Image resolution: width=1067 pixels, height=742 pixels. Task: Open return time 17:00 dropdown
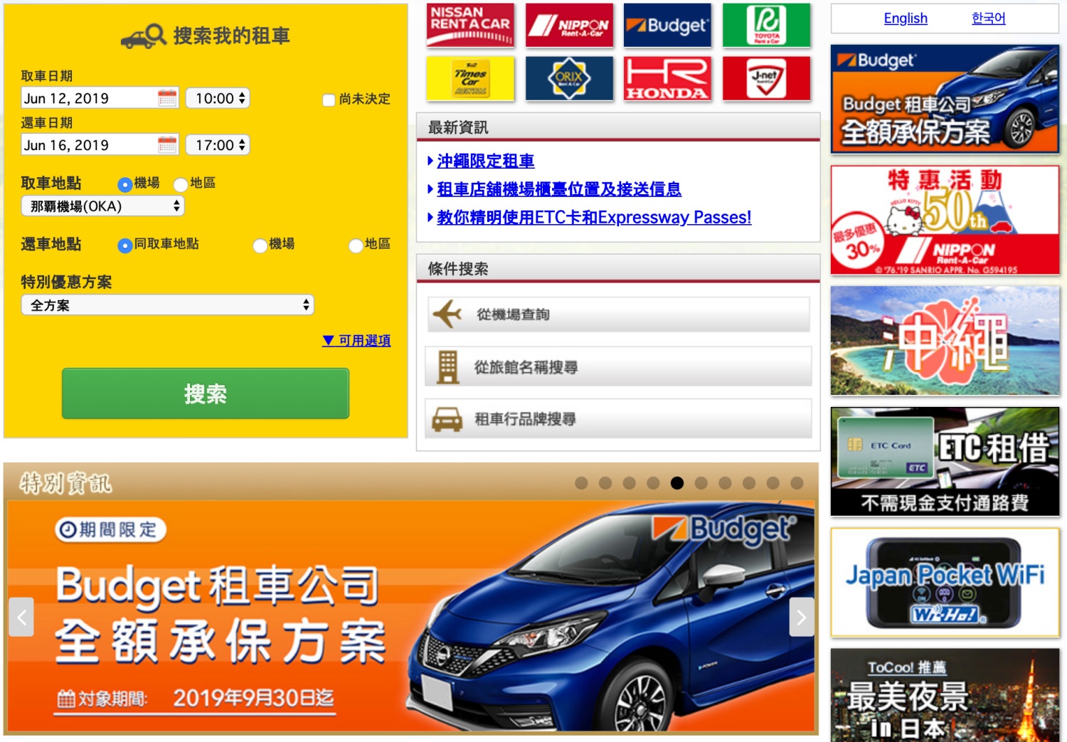218,145
